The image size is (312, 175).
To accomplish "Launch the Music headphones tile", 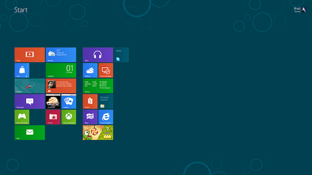I will 98,55.
